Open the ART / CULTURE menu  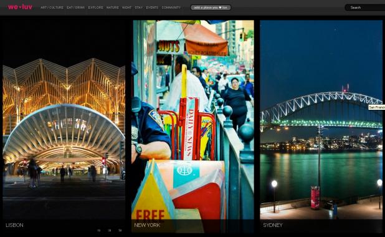52,7
